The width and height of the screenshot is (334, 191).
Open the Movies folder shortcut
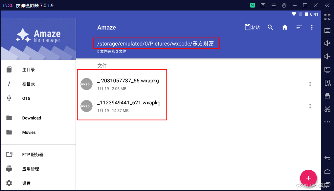pos(38,132)
